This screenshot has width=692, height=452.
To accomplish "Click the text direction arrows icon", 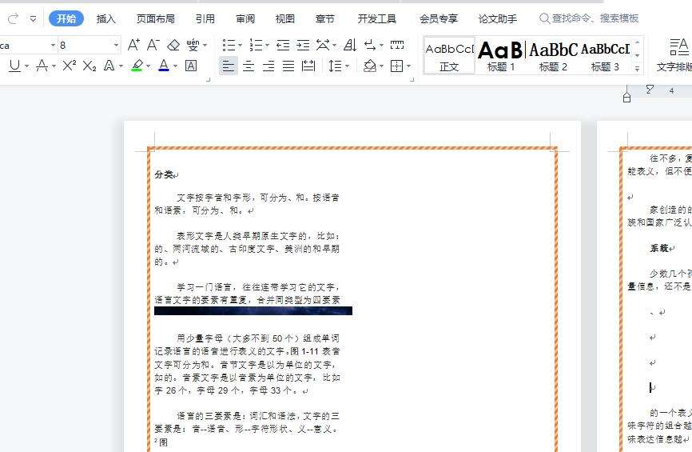I will (371, 45).
